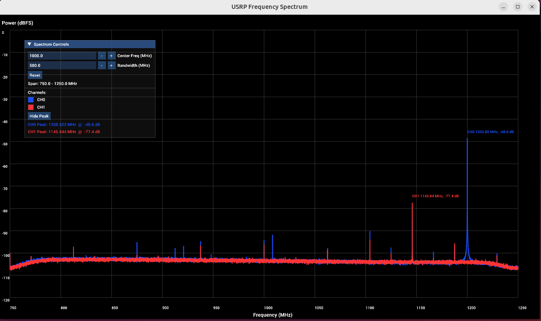Click the Spectrum Controls title bar
This screenshot has width=541, height=321.
[x=90, y=44]
